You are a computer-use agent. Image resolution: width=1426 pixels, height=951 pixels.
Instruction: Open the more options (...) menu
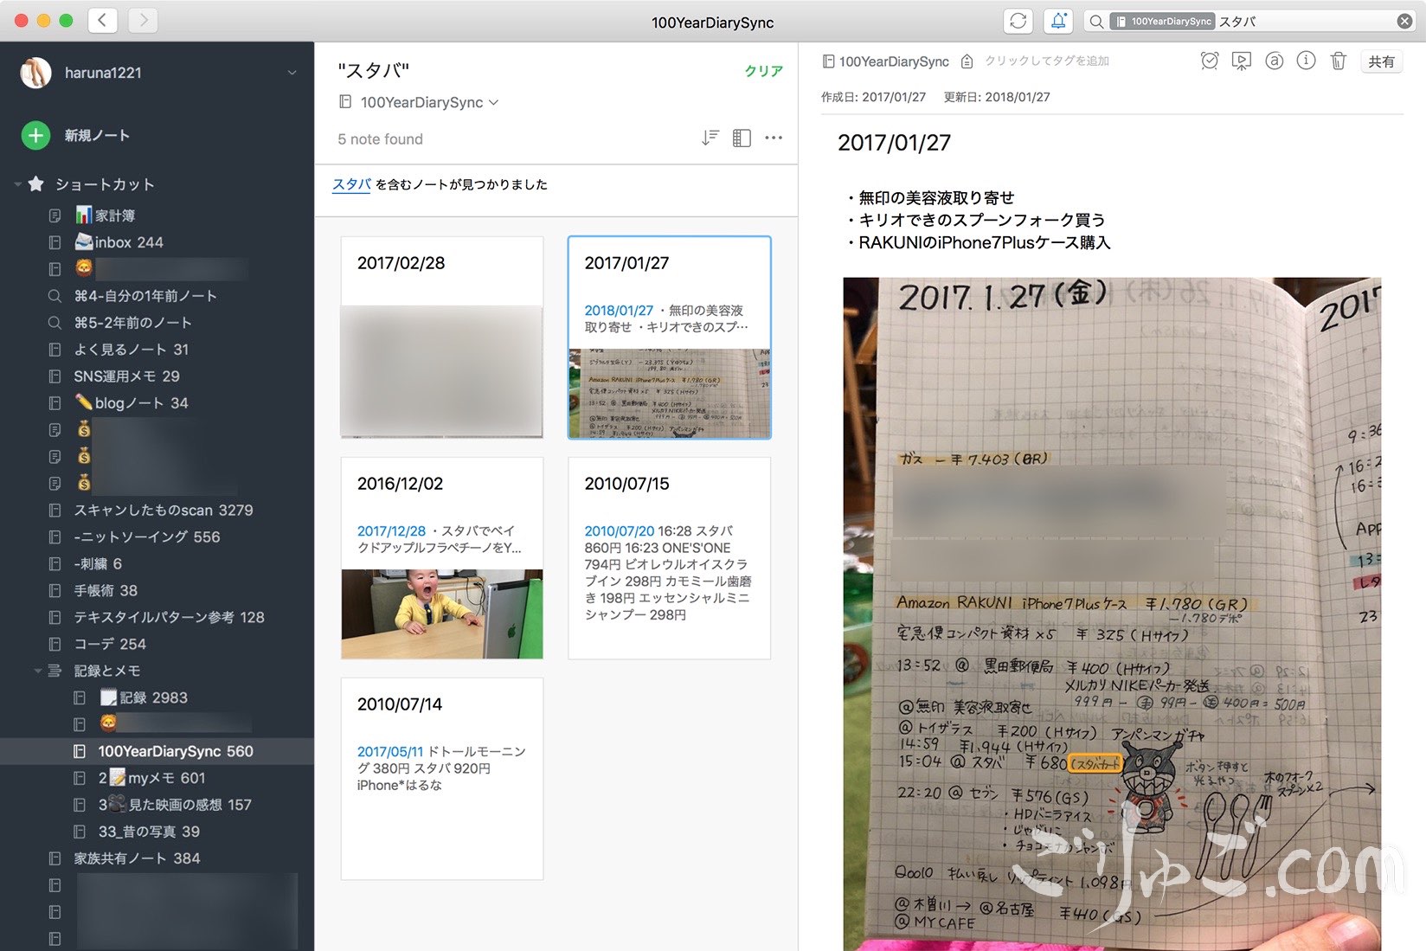coord(774,138)
